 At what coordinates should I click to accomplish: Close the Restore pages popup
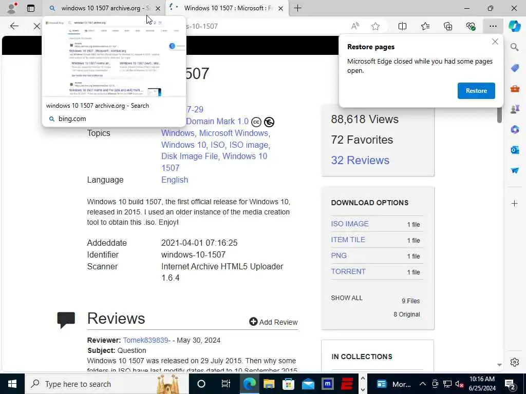pos(495,42)
